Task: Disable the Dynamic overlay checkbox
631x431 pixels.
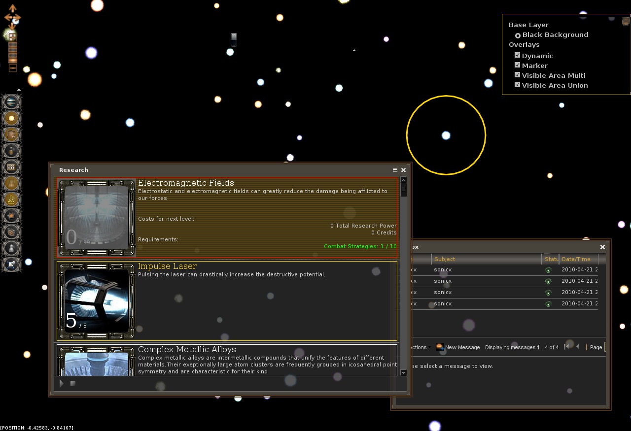Action: (517, 56)
